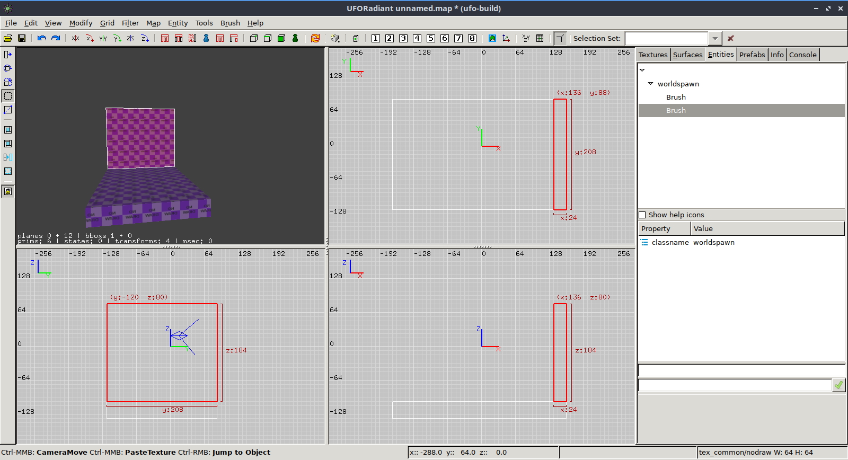Click the undo arrow in the toolbar
Viewport: 848px width, 460px height.
coord(41,38)
